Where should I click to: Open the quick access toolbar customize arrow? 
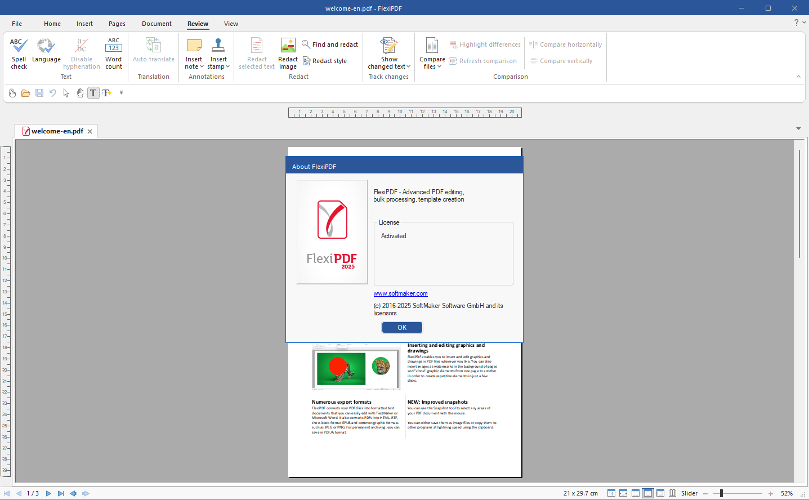(121, 92)
